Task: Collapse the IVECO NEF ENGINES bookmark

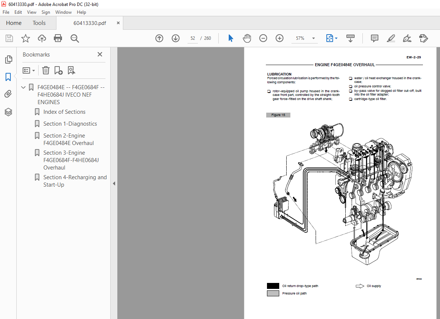Action: 23,87
